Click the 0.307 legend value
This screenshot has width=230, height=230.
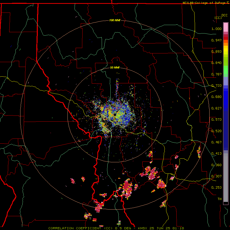click(x=216, y=176)
